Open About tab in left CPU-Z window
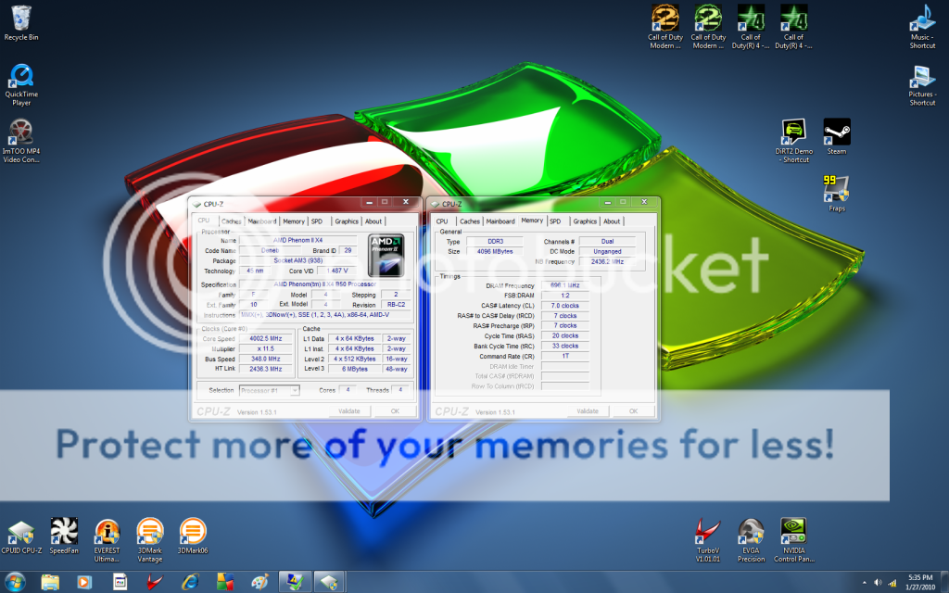Screen dimensions: 949x593 tap(373, 221)
